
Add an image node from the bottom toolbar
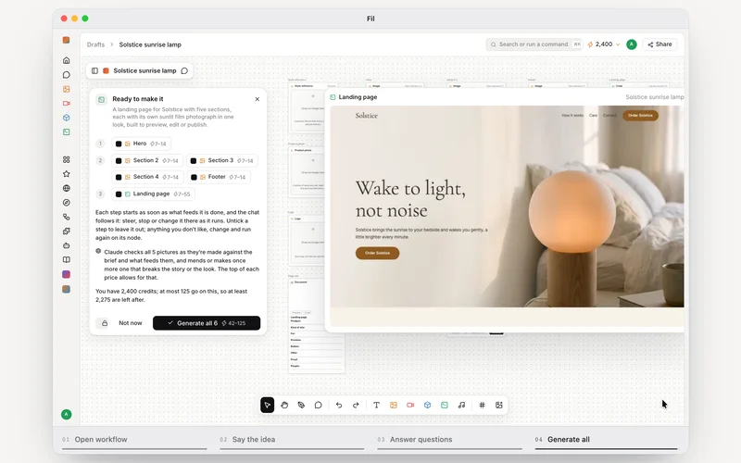coord(393,405)
